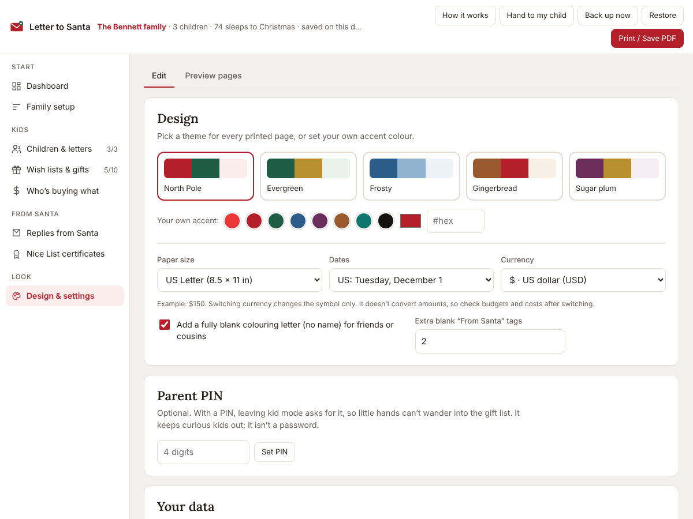Pick the bright red accent circle
Viewport: 693px width, 519px height.
point(232,221)
